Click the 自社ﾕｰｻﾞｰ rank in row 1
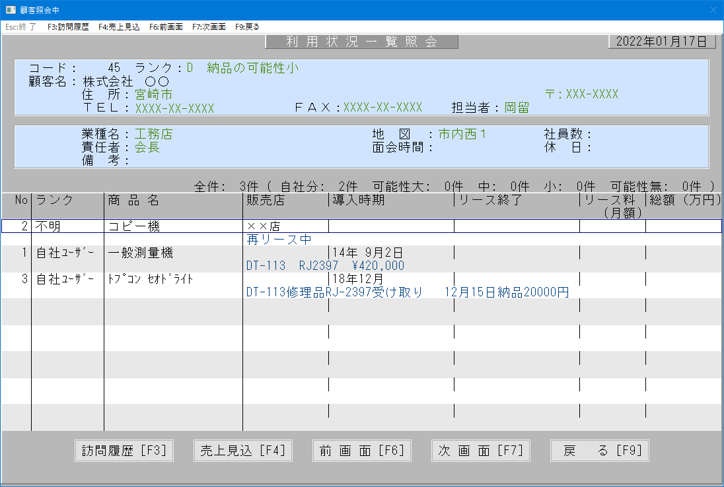Image resolution: width=724 pixels, height=487 pixels. [65, 253]
